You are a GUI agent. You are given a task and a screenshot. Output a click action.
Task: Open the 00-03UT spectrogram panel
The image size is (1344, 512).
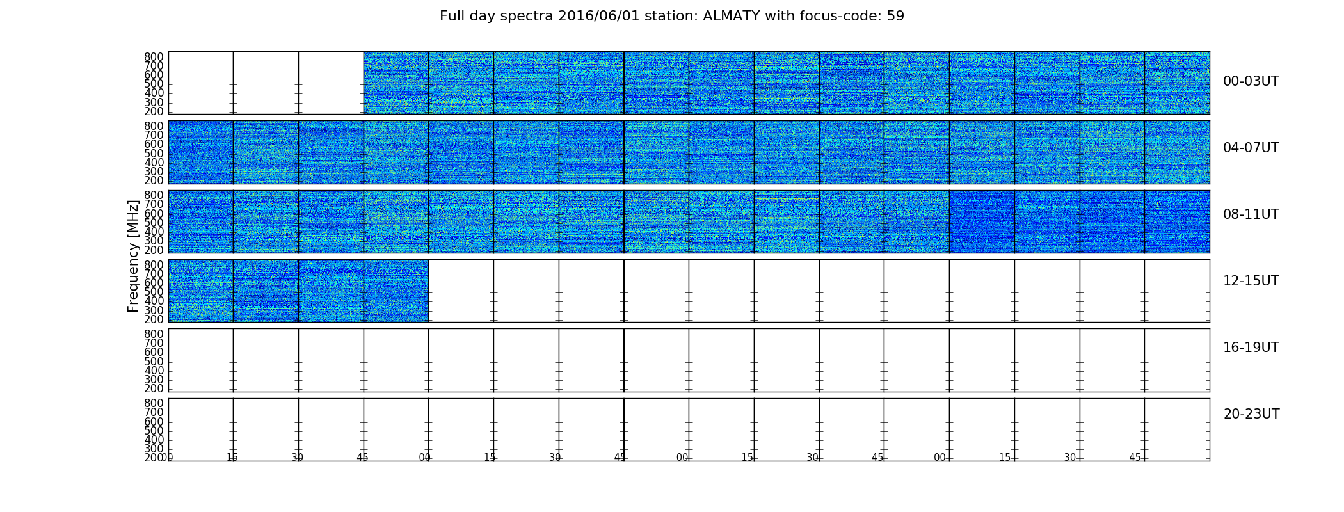pyautogui.click(x=689, y=83)
